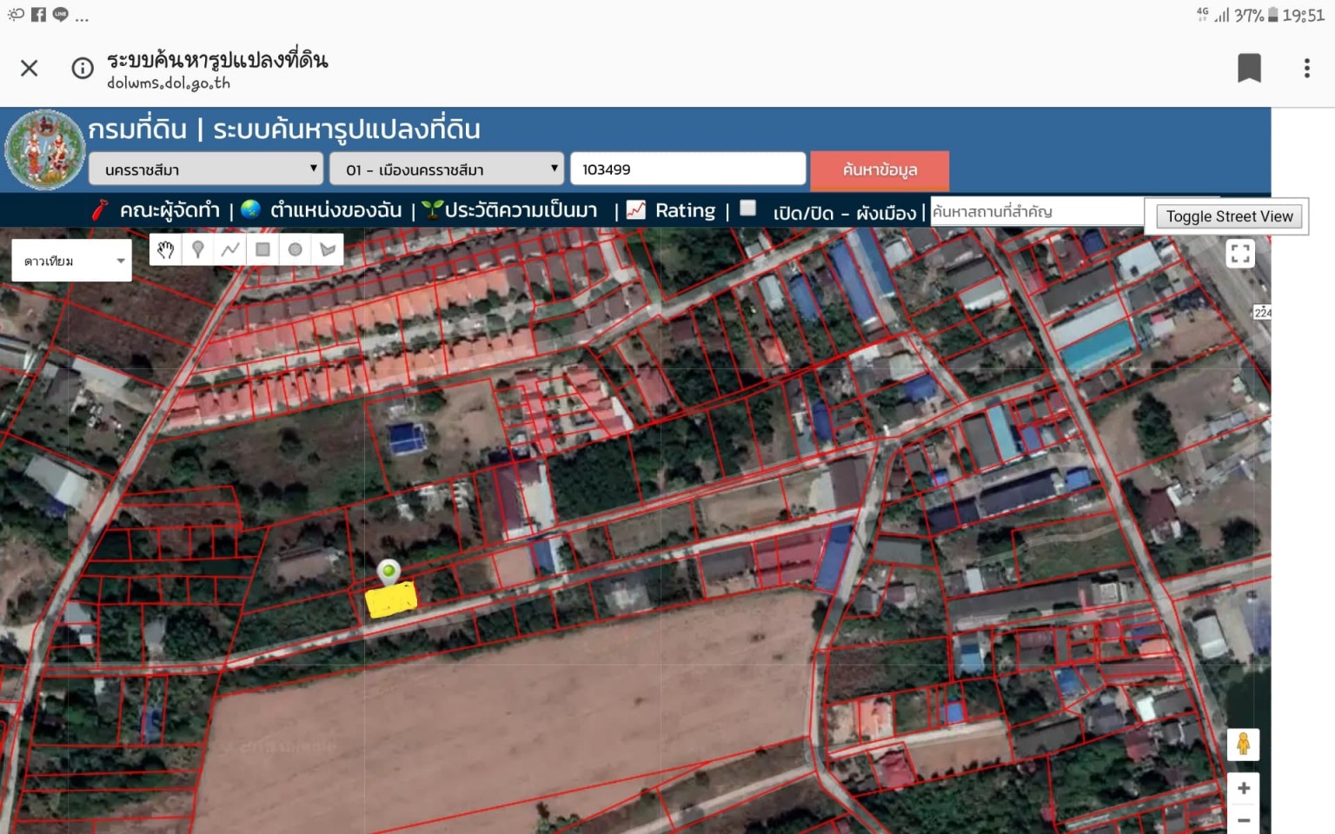The height and width of the screenshot is (834, 1335).
Task: Open site info circle icon
Action: pos(83,68)
